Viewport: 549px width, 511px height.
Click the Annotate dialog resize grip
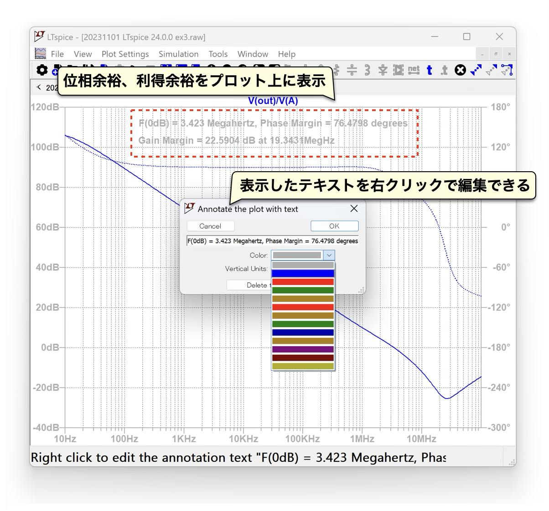pos(362,290)
